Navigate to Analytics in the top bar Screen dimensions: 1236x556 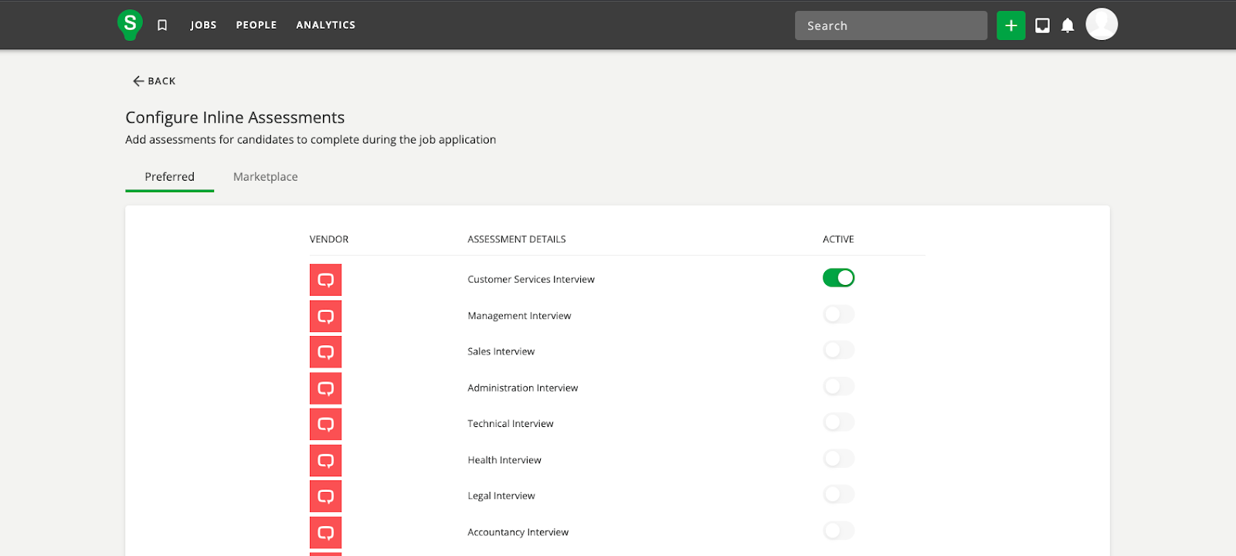(325, 25)
